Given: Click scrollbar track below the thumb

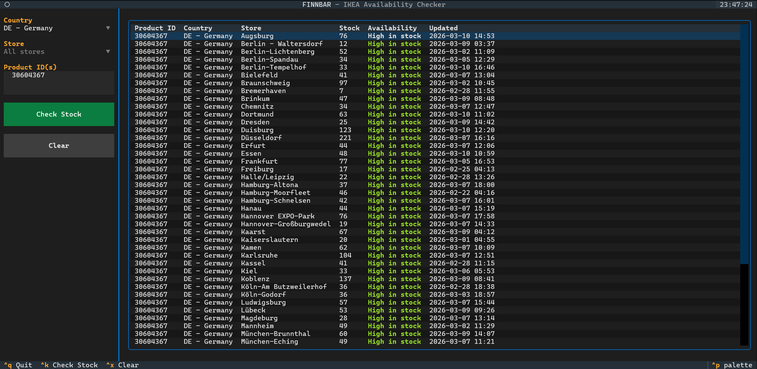Looking at the screenshot, I should point(744,305).
